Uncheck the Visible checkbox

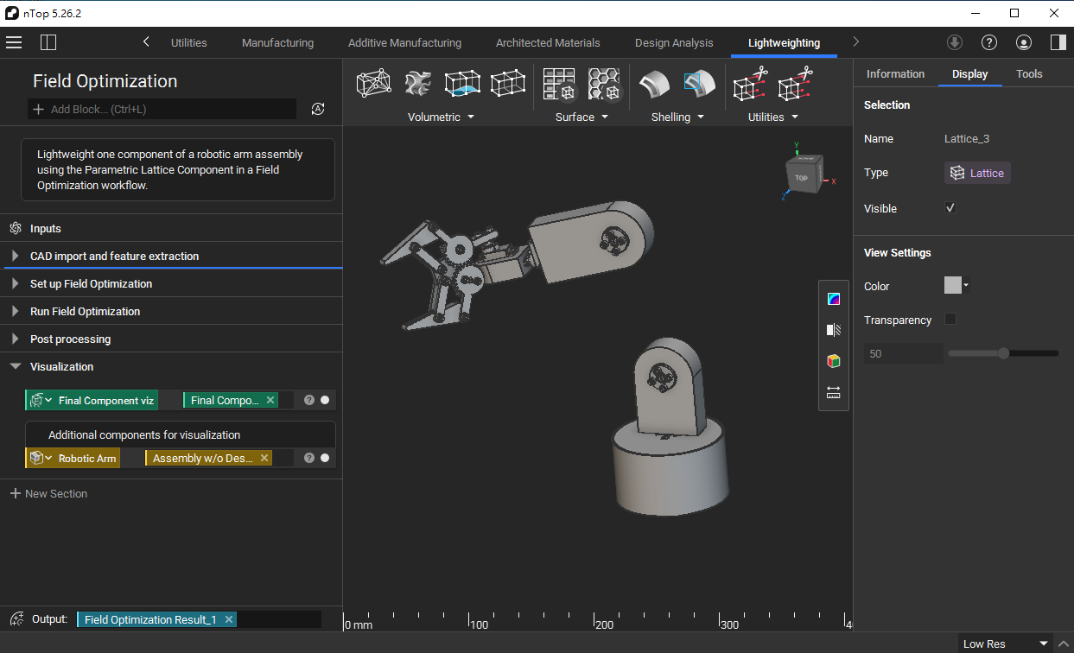(x=950, y=208)
